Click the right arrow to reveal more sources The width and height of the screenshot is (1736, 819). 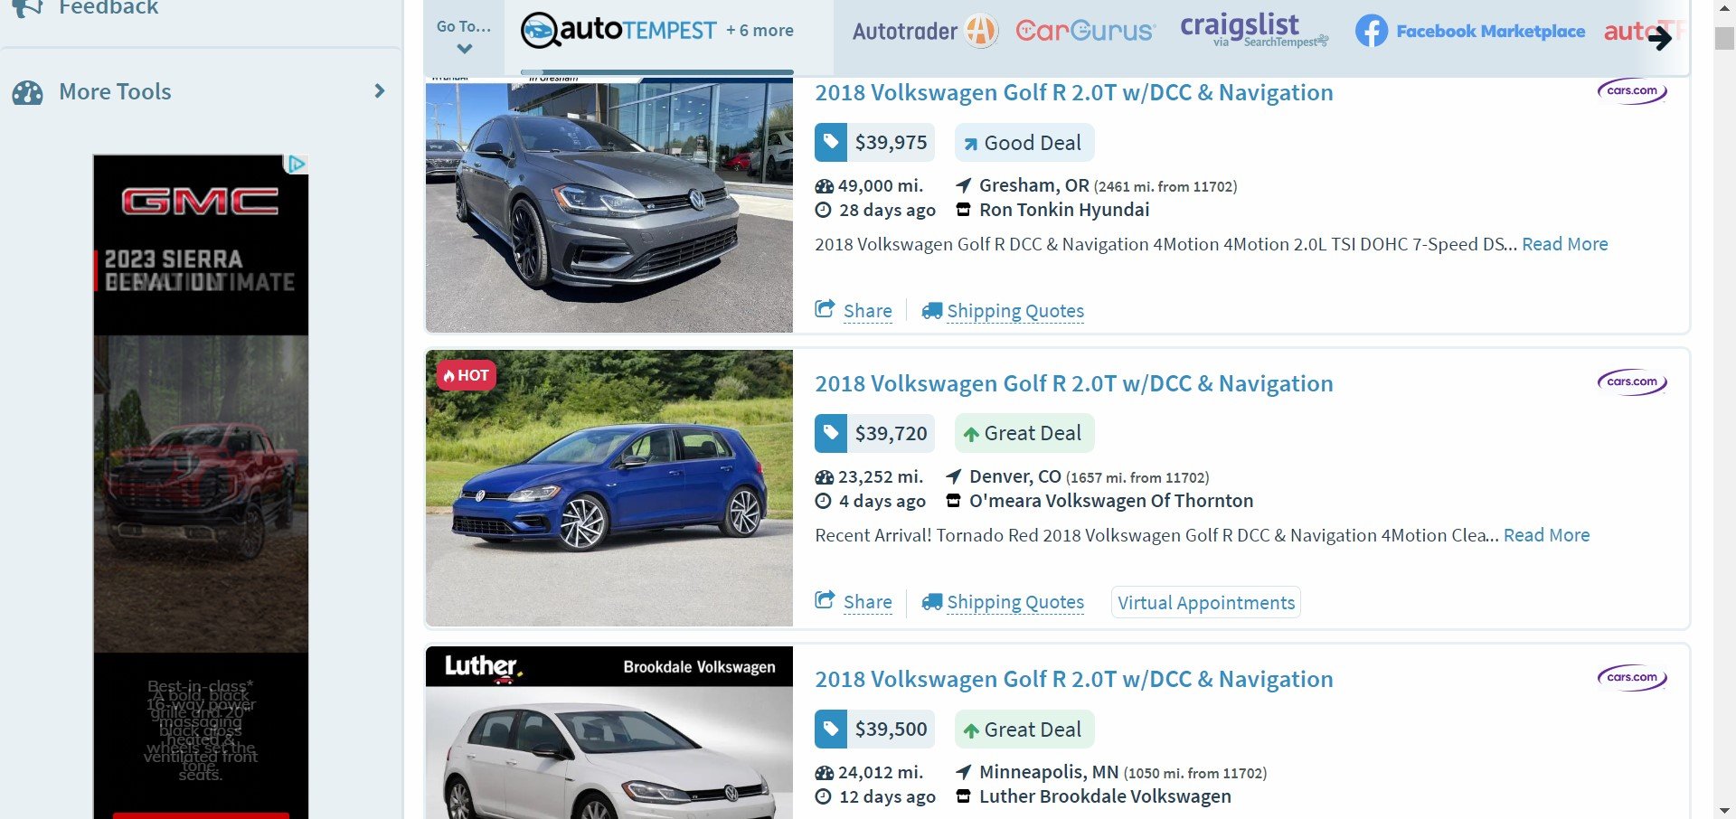click(x=1662, y=39)
